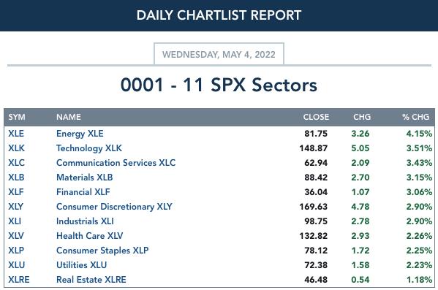Open the Consumer Staples XLP link
Image resolution: width=438 pixels, height=290 pixels.
point(102,251)
